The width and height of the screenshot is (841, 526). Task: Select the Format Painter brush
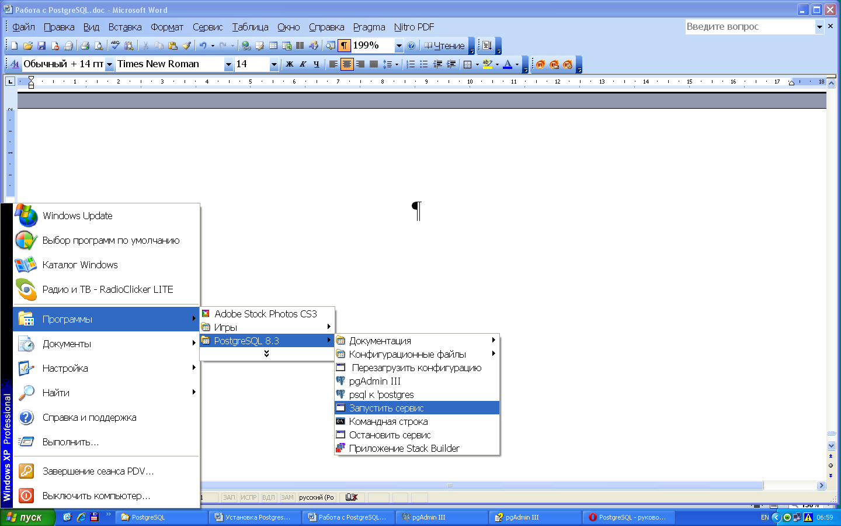point(186,46)
